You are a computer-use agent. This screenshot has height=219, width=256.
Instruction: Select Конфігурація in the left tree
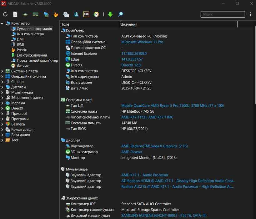(22, 130)
